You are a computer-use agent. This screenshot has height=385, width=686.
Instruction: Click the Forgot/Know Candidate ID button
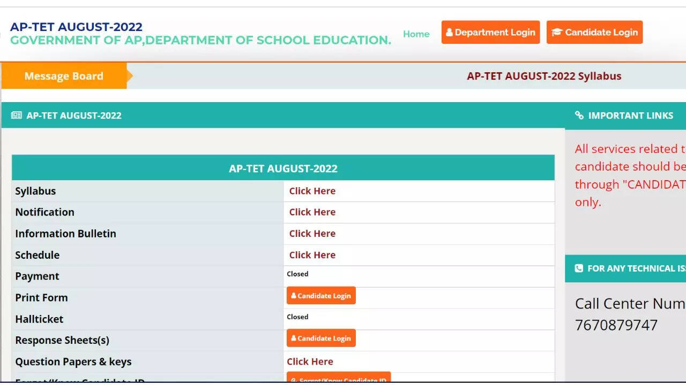(x=339, y=379)
